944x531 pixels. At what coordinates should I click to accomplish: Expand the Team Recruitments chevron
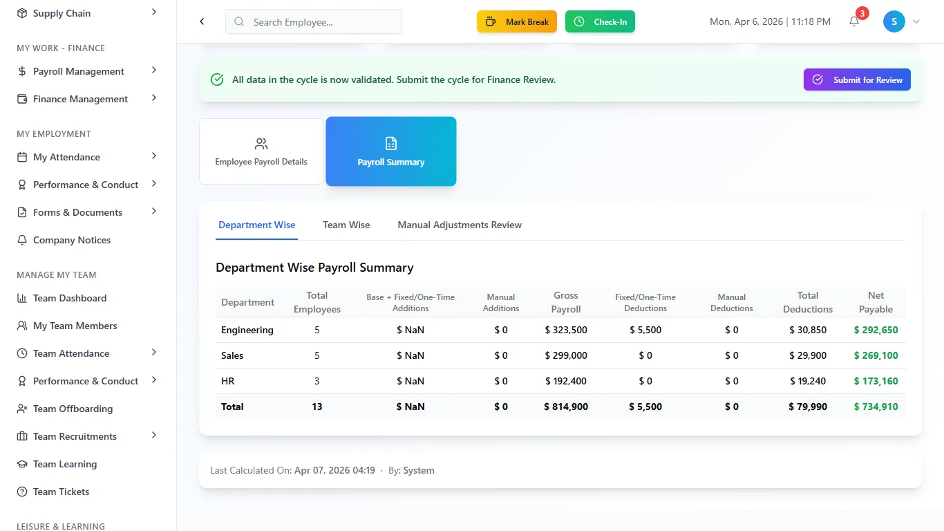point(153,436)
